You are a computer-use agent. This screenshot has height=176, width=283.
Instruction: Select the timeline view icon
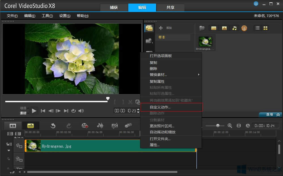pos(30,126)
